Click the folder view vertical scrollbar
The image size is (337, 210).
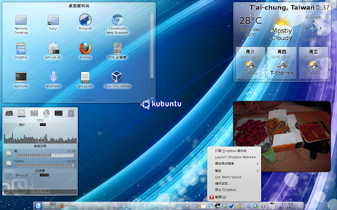[152, 45]
